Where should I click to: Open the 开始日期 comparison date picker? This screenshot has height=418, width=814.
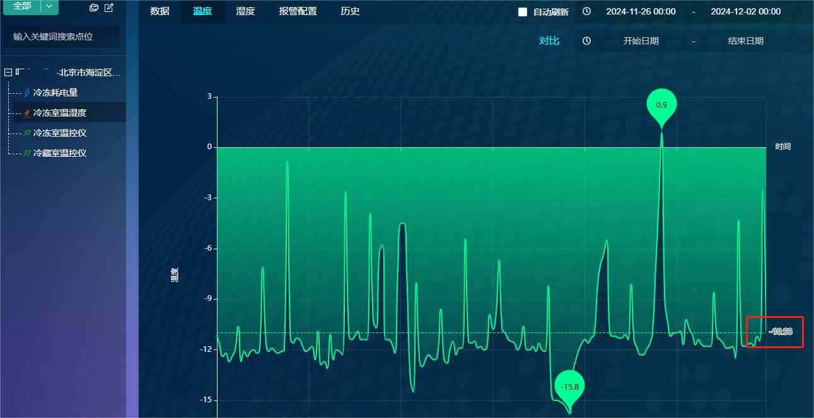point(641,41)
